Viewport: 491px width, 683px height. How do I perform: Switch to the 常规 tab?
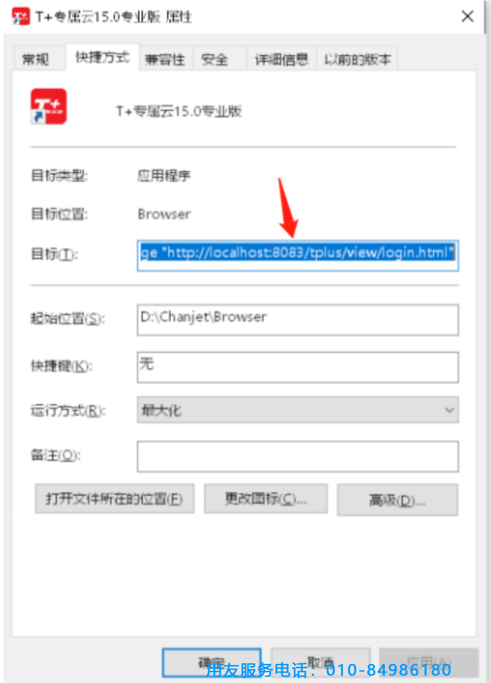[36, 59]
